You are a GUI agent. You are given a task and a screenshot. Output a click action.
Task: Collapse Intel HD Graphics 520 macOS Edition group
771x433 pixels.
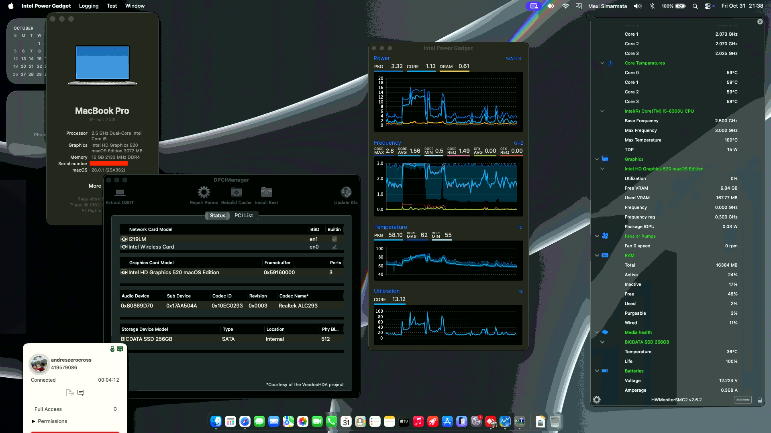pos(602,169)
